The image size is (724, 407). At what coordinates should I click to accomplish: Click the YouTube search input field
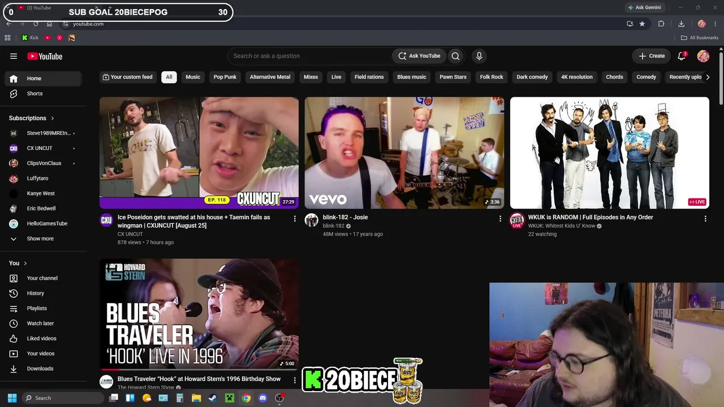tap(309, 56)
